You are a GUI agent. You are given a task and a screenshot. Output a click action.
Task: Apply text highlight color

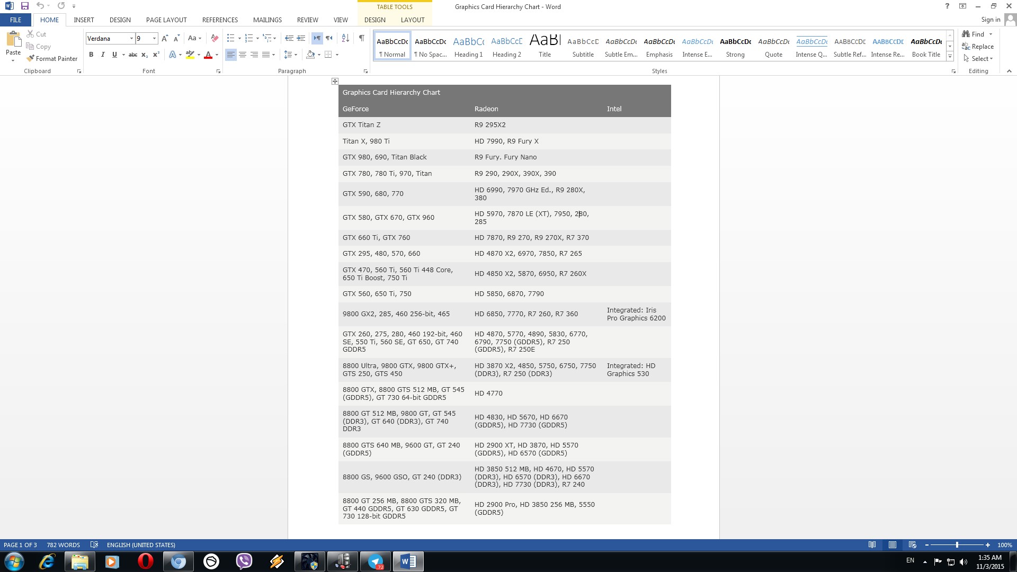190,55
